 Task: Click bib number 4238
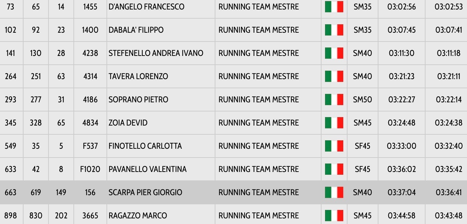(x=90, y=53)
